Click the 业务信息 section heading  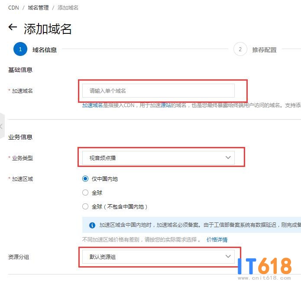coord(20,137)
